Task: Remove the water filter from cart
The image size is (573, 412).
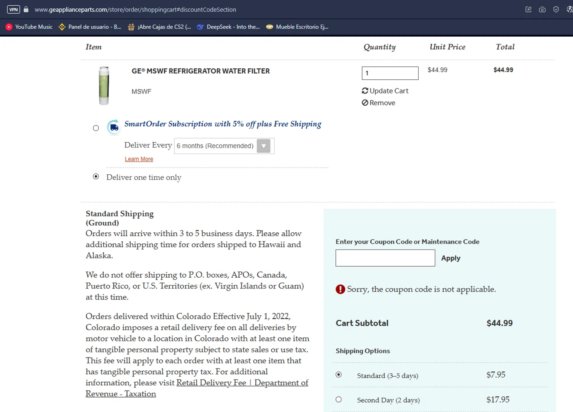Action: click(x=379, y=103)
